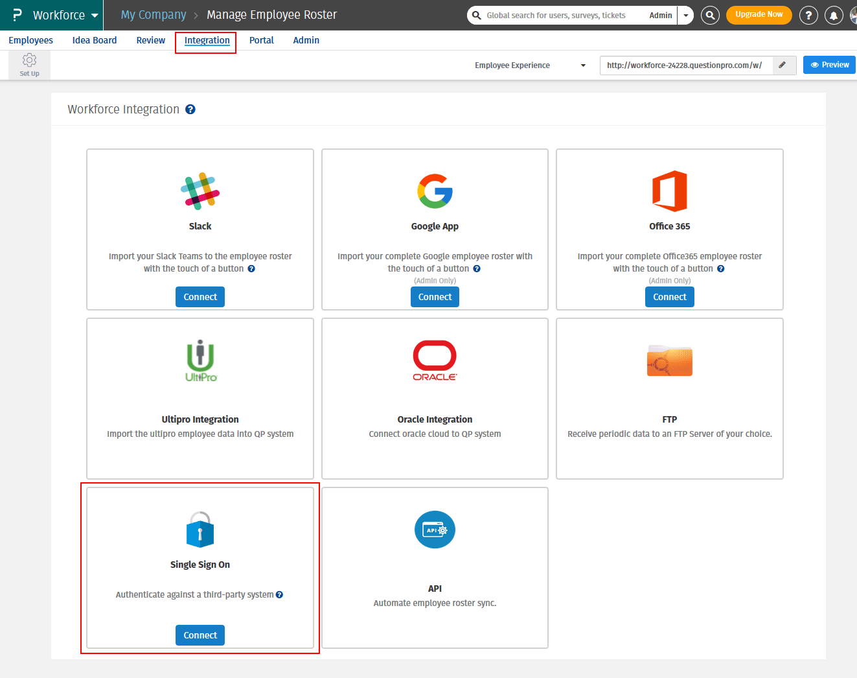This screenshot has height=678, width=857.
Task: Open the help question mark icon in header
Action: [x=808, y=15]
